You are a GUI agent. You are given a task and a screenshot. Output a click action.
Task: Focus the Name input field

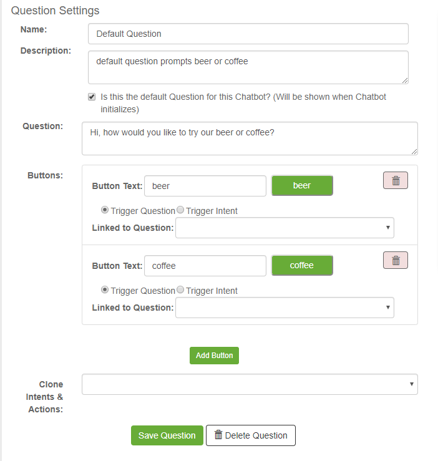pos(248,34)
